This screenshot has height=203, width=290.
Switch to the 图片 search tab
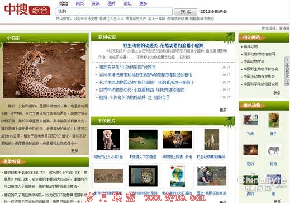pos(111,3)
